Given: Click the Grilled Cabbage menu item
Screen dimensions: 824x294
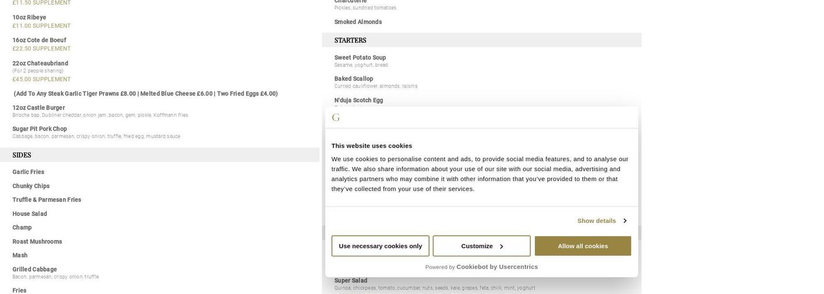Looking at the screenshot, I should [35, 269].
